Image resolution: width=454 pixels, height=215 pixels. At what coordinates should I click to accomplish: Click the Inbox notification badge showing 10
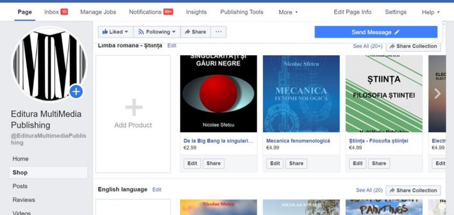click(x=64, y=12)
